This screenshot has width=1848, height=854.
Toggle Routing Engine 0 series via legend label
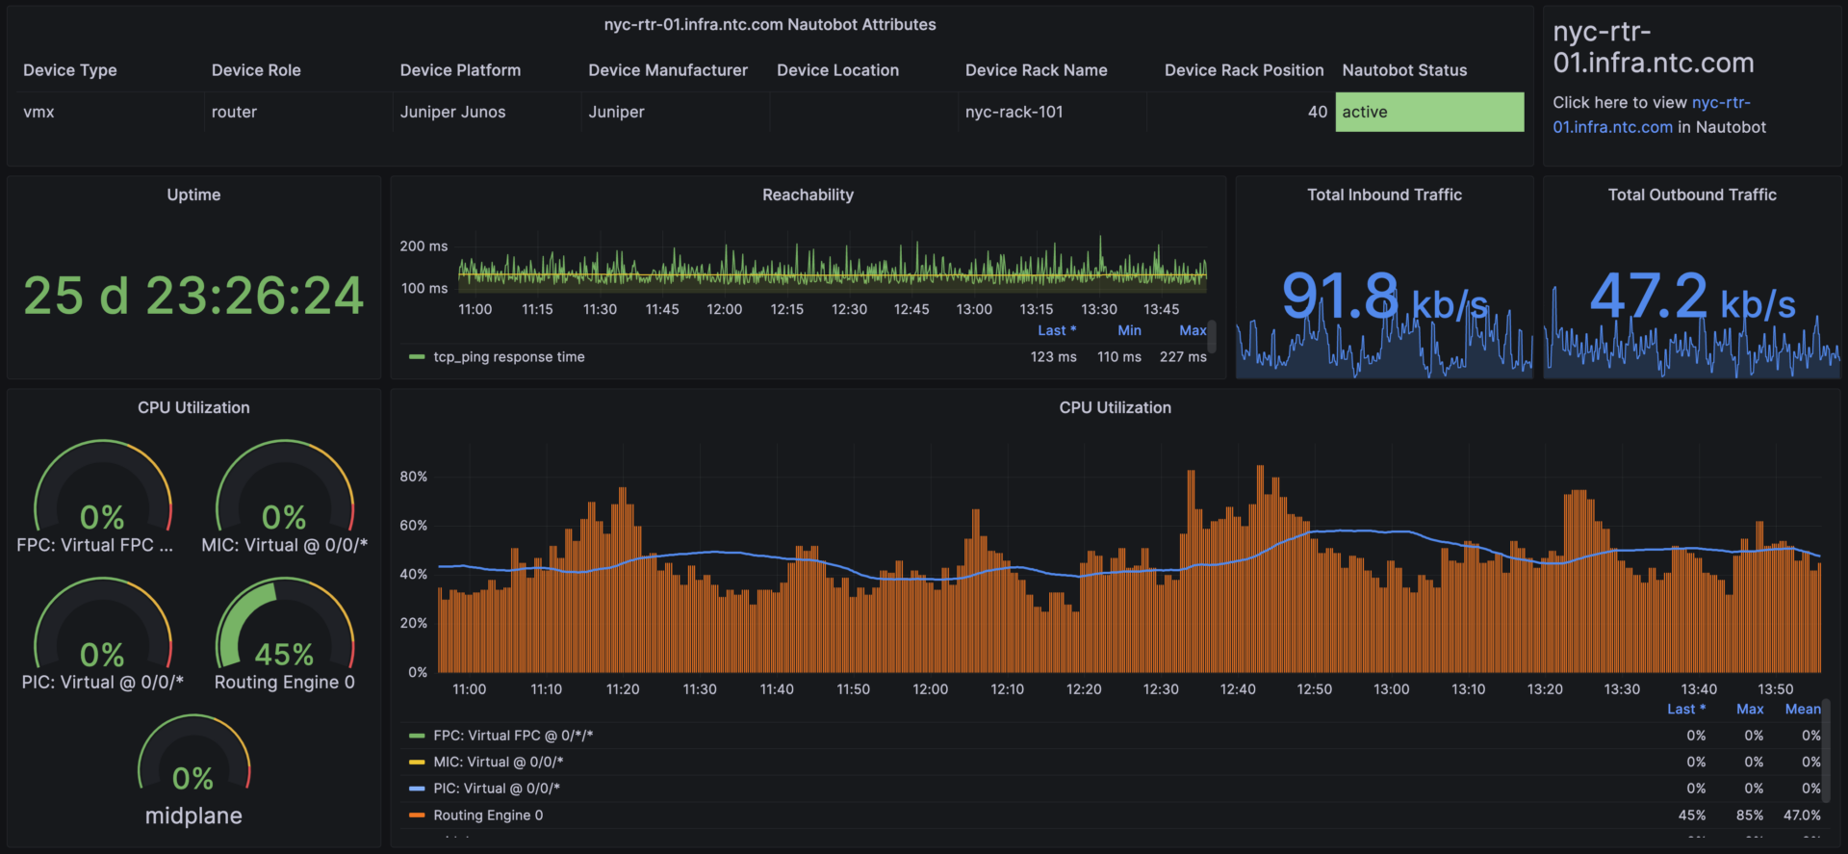(x=488, y=815)
